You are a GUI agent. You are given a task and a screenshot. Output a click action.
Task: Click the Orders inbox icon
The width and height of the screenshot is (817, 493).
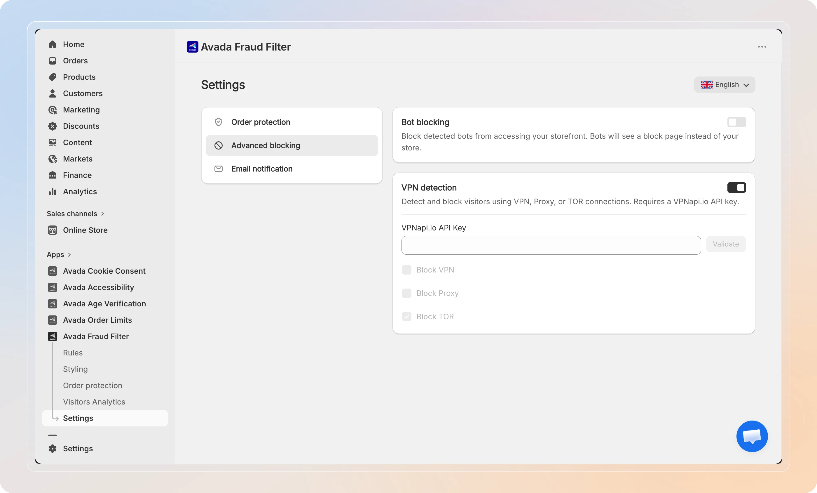tap(53, 61)
